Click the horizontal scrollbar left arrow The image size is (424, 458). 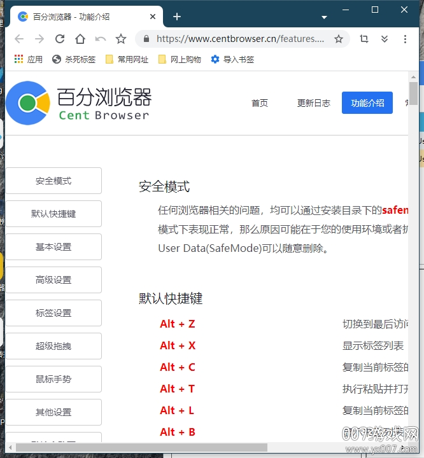click(x=10, y=447)
